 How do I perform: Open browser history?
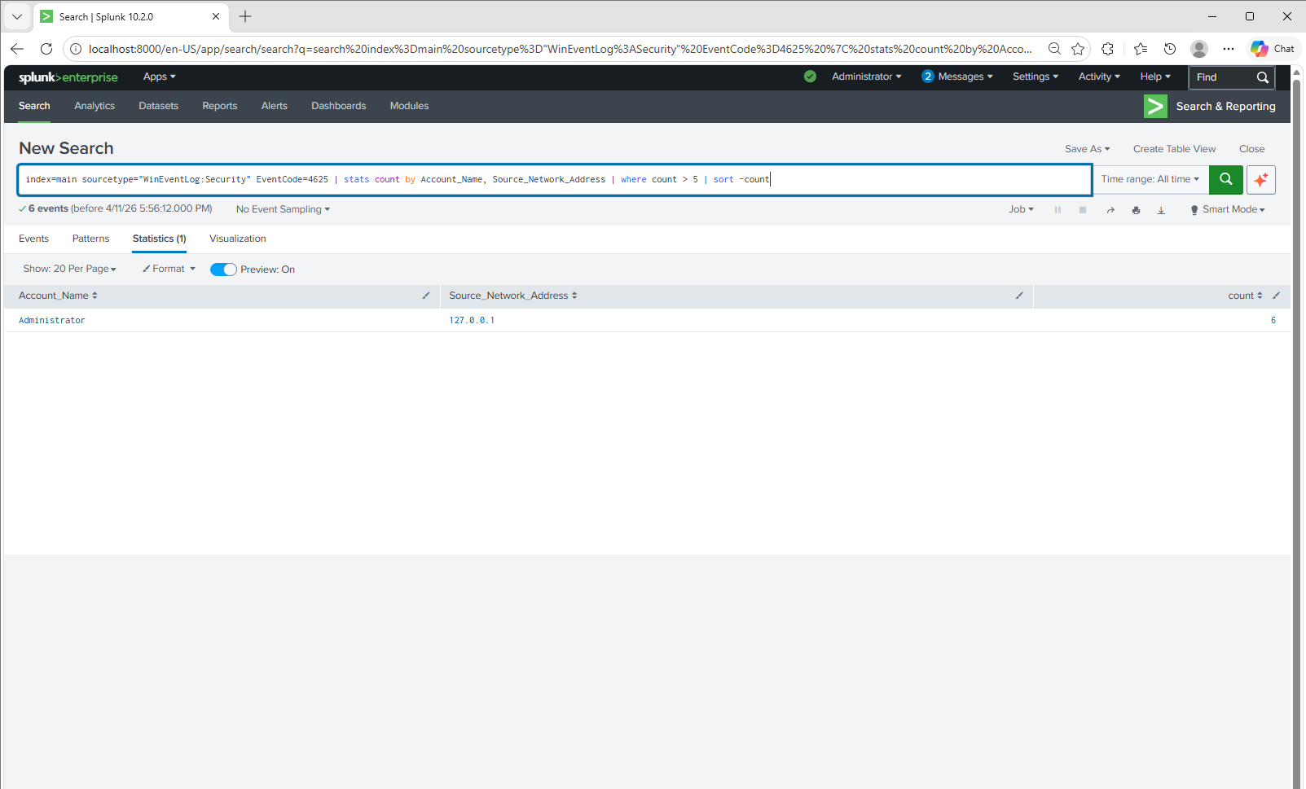1170,49
